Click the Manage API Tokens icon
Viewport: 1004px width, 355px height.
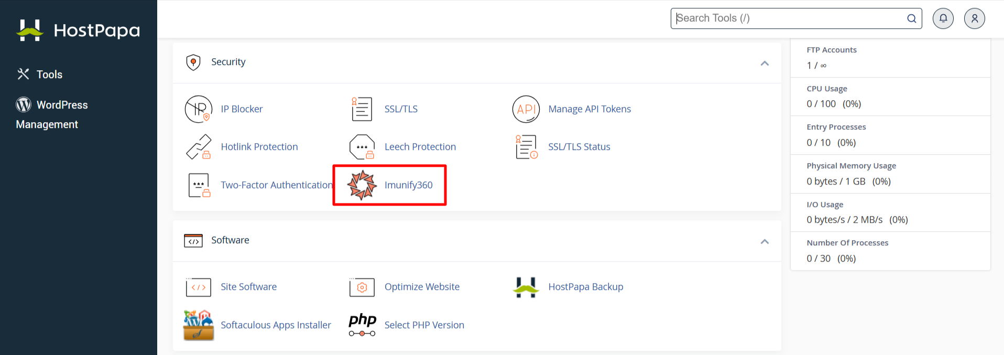tap(526, 109)
